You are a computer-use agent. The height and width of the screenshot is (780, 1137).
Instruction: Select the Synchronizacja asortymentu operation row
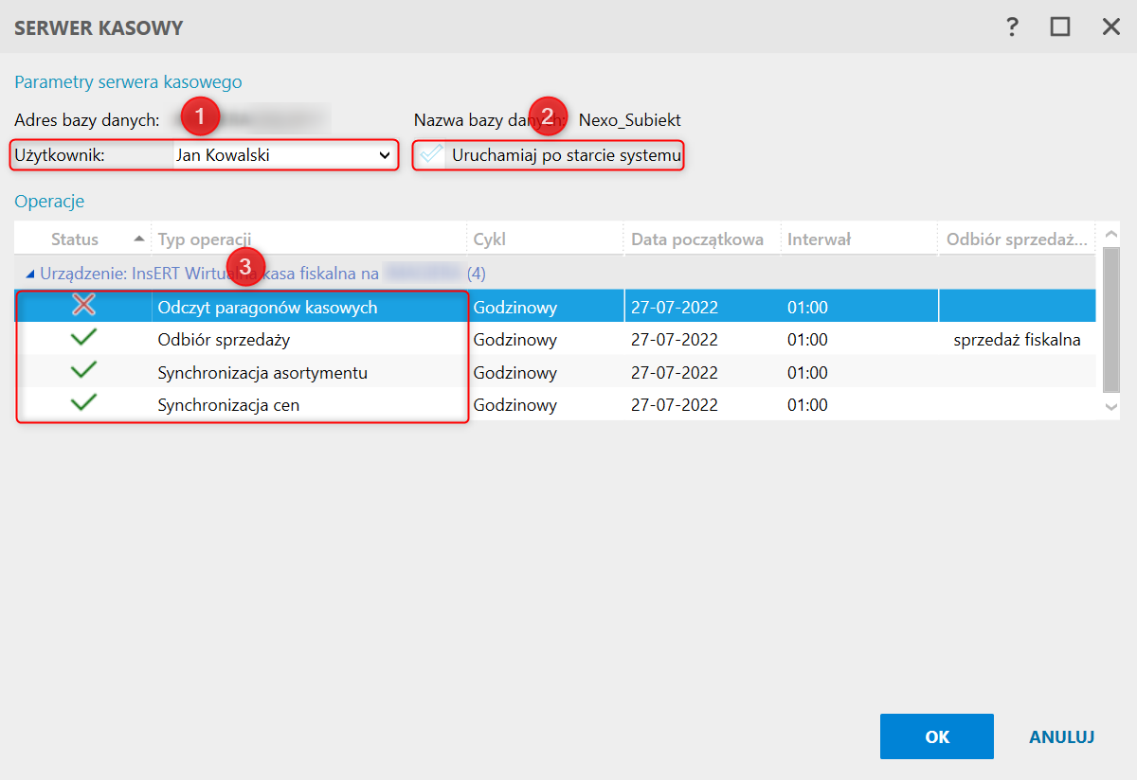(262, 373)
